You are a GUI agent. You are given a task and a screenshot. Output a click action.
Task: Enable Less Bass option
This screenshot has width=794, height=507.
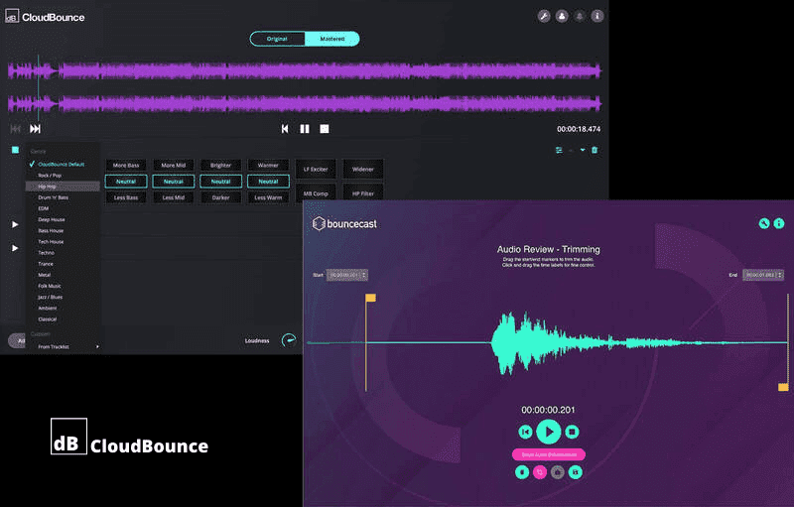coord(126,197)
